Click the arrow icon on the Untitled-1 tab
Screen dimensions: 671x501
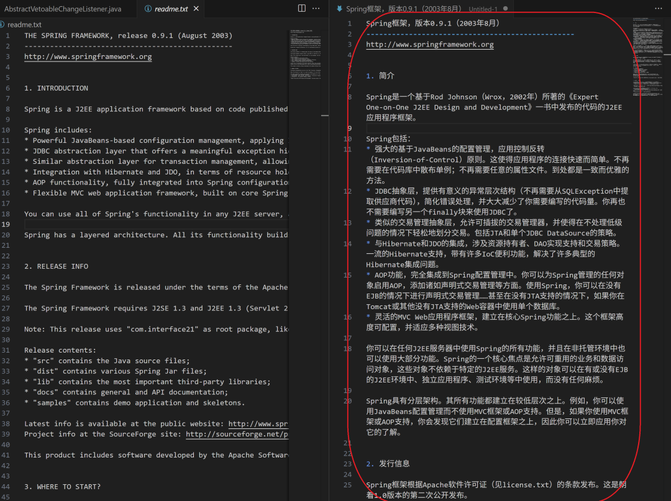tap(339, 9)
